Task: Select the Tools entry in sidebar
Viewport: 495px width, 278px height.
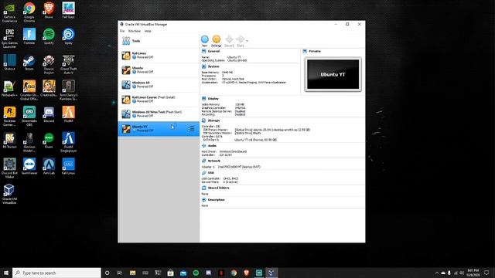Action: click(159, 41)
